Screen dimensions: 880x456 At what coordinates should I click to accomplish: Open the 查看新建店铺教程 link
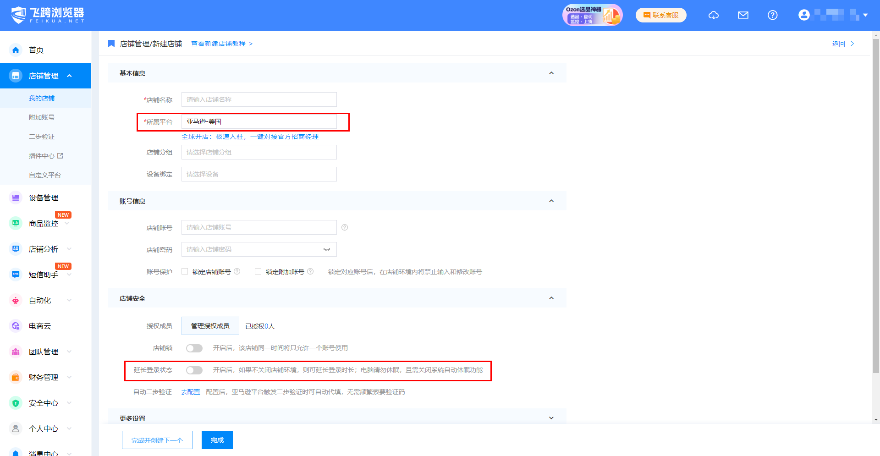[x=219, y=44]
